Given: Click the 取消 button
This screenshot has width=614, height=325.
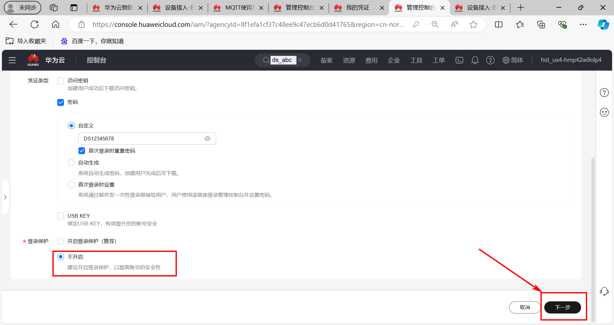Looking at the screenshot, I should pyautogui.click(x=524, y=307).
